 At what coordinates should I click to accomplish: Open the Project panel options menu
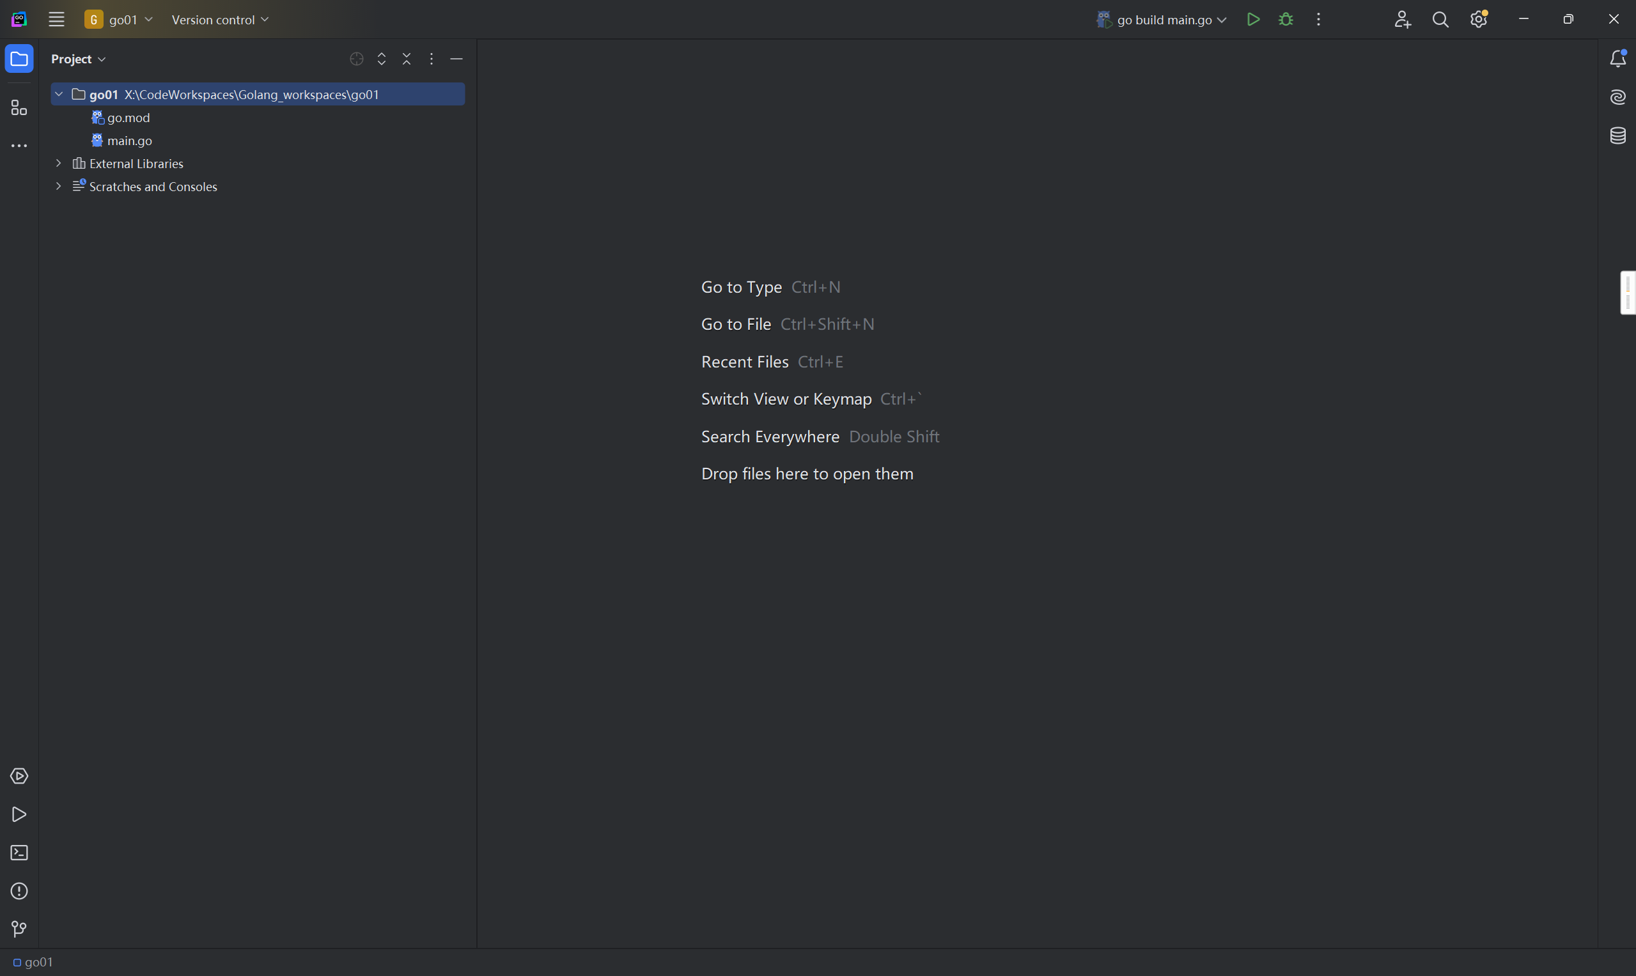pos(432,59)
